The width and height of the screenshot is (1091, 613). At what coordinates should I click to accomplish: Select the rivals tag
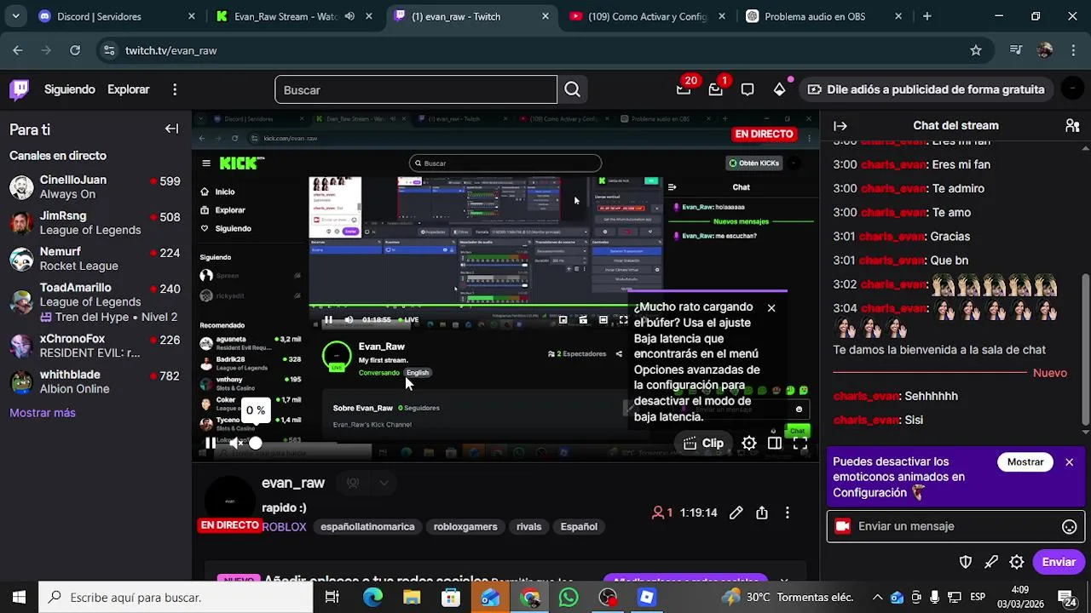point(528,527)
